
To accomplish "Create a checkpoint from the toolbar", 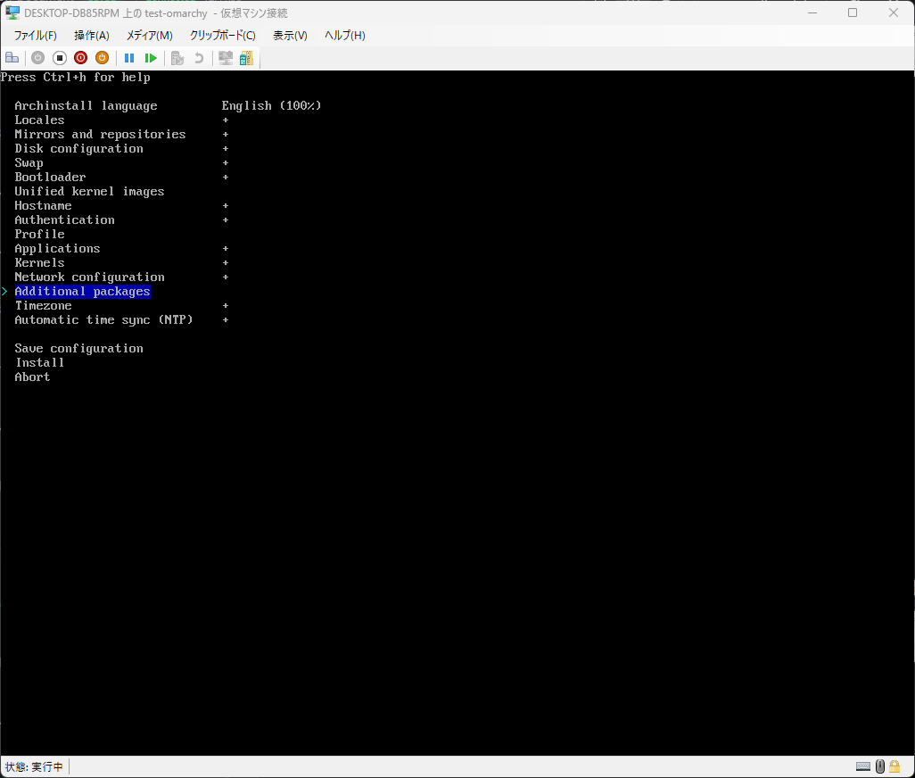I will (177, 58).
